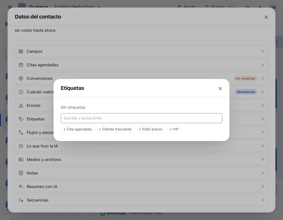
Task: Click the robot icon for Lo que hizo la IA
Action: (21, 146)
